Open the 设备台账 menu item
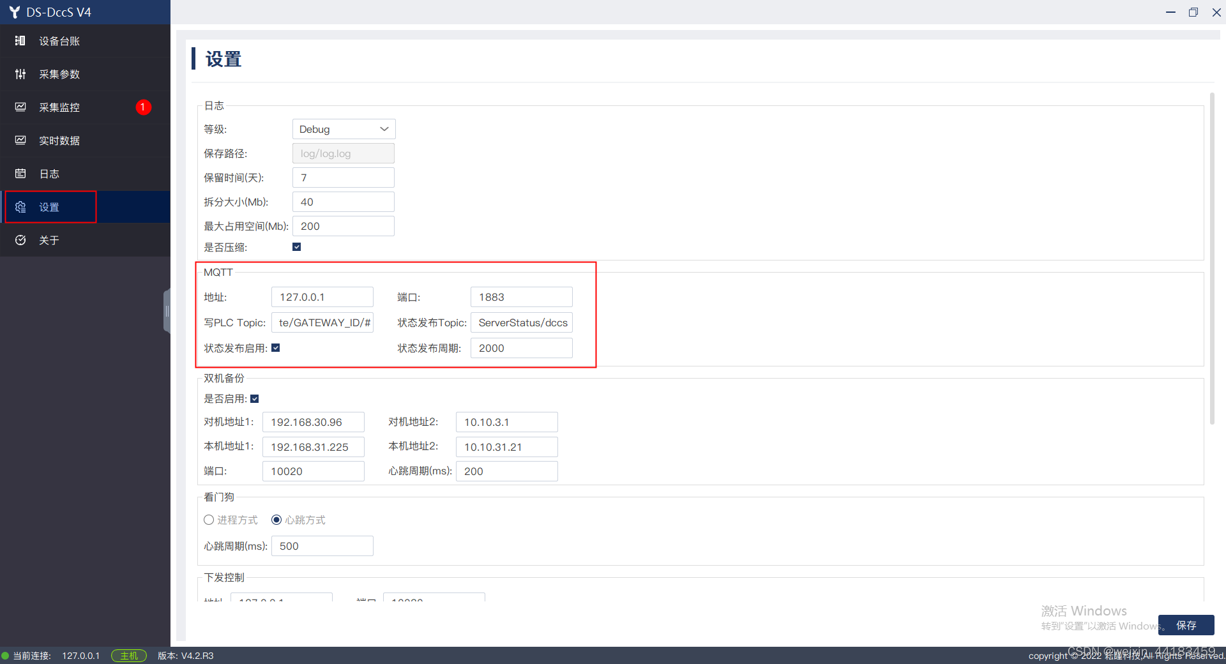Viewport: 1226px width, 664px height. (x=85, y=41)
